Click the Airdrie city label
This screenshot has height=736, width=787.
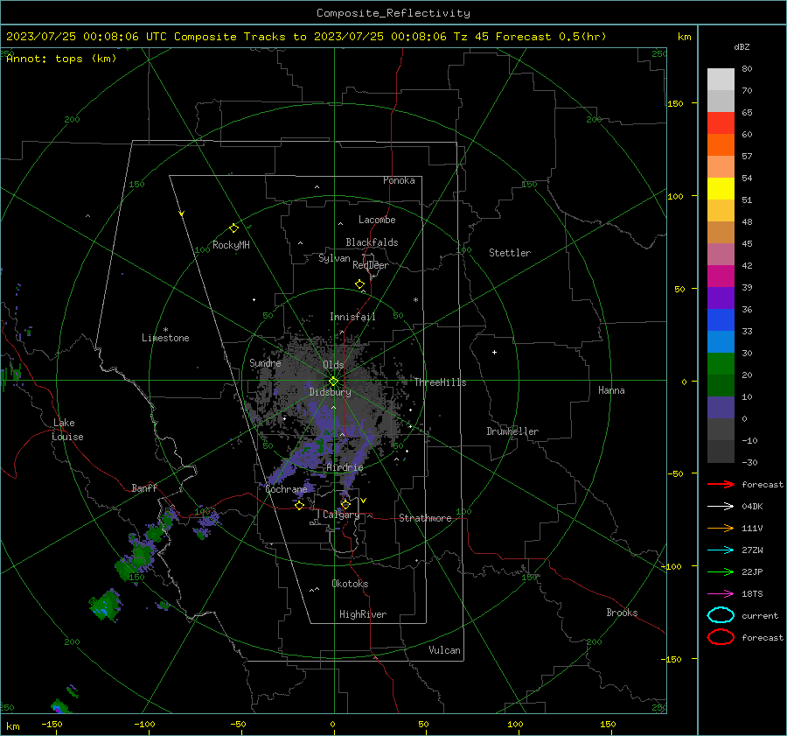[345, 467]
